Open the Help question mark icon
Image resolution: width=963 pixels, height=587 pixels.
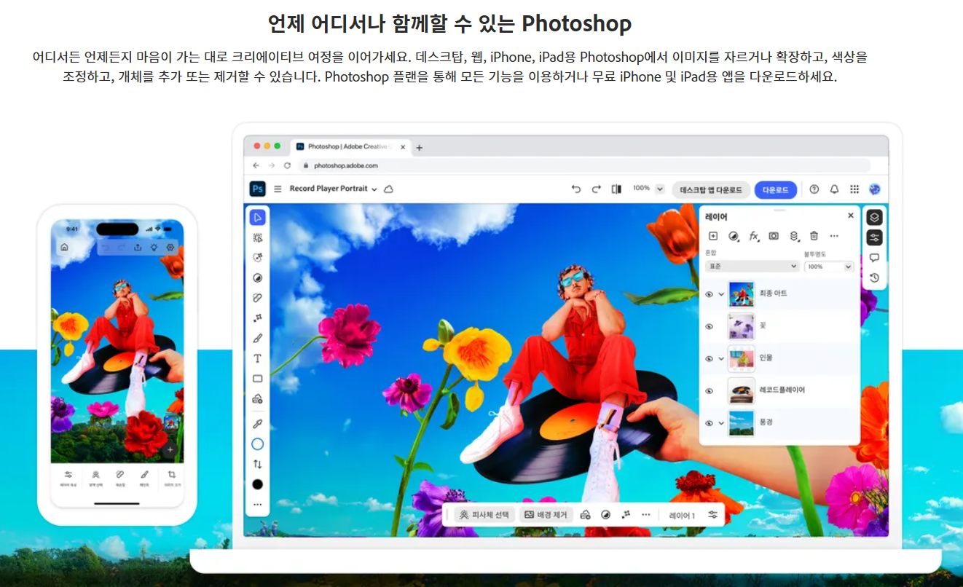pos(814,189)
